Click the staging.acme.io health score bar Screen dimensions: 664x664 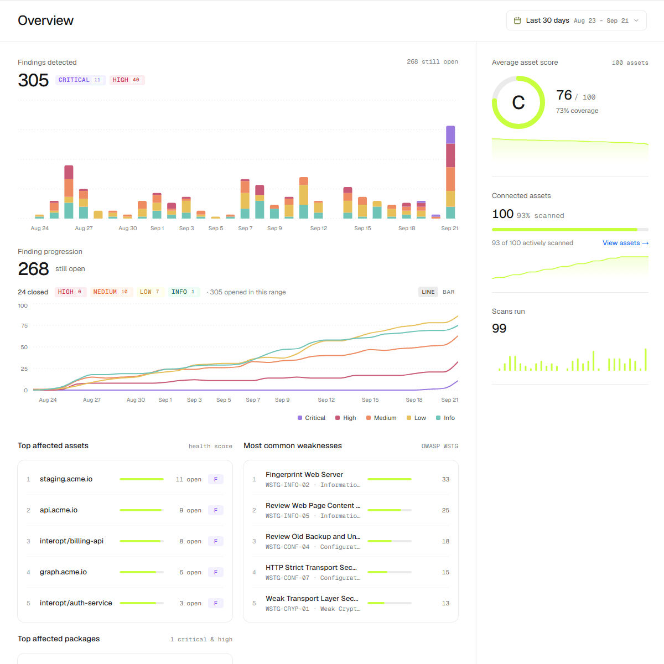(x=142, y=479)
